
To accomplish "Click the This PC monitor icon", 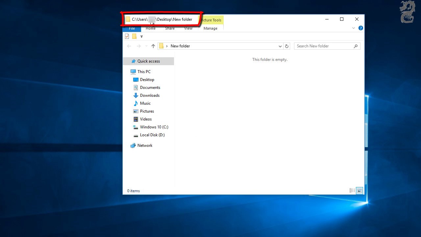I will tap(133, 72).
